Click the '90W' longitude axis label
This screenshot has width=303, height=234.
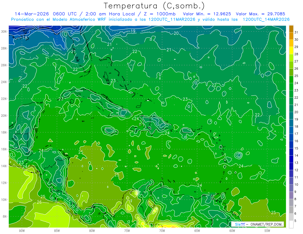pos(22,231)
